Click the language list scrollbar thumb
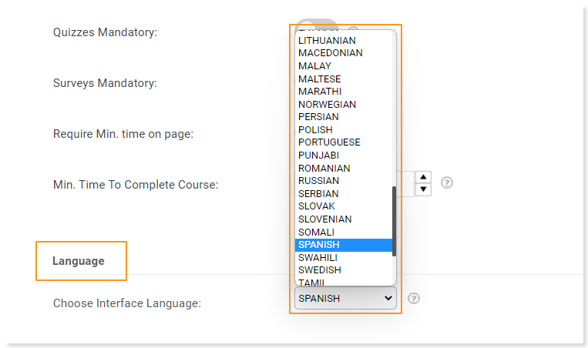This screenshot has width=588, height=348. coord(394,222)
